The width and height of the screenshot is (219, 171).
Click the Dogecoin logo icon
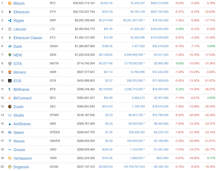coord(10,167)
